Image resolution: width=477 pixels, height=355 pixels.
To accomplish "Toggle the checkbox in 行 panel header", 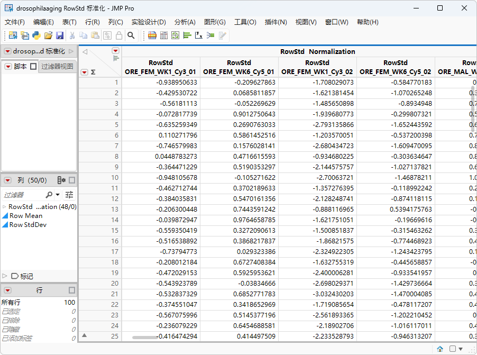I will click(72, 290).
